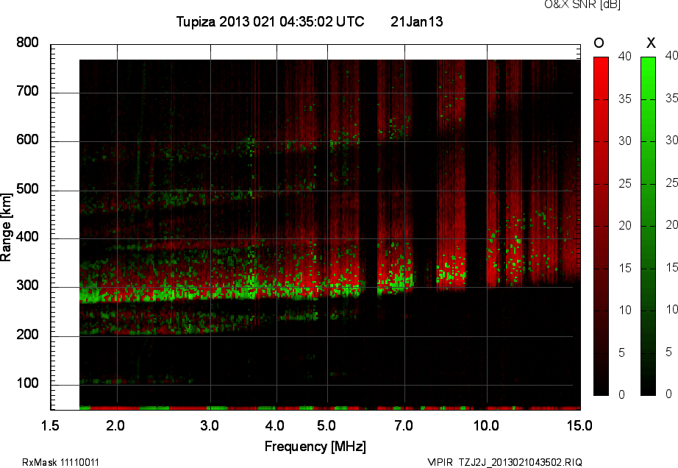Click the 'RxMask 11110011' footer text

60,462
